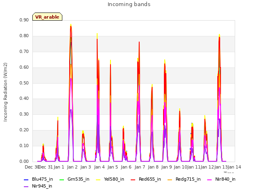Select the Red655_in legend label
259x194 pixels.
click(150, 179)
